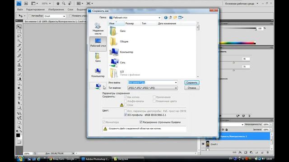Select the Path Selection tool

click(x=19, y=103)
